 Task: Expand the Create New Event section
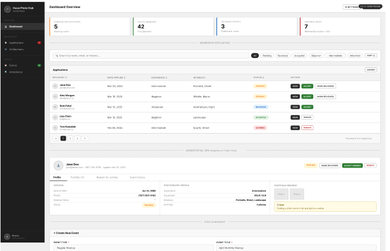[67, 233]
